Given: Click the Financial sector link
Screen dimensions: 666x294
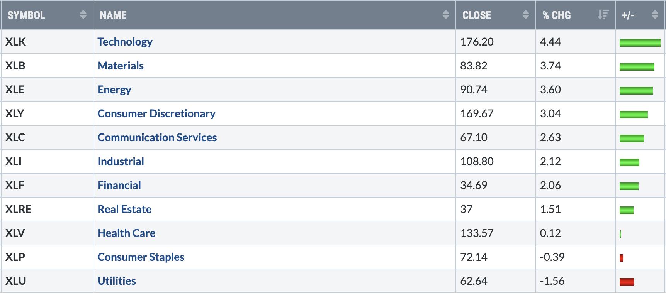Looking at the screenshot, I should (119, 185).
